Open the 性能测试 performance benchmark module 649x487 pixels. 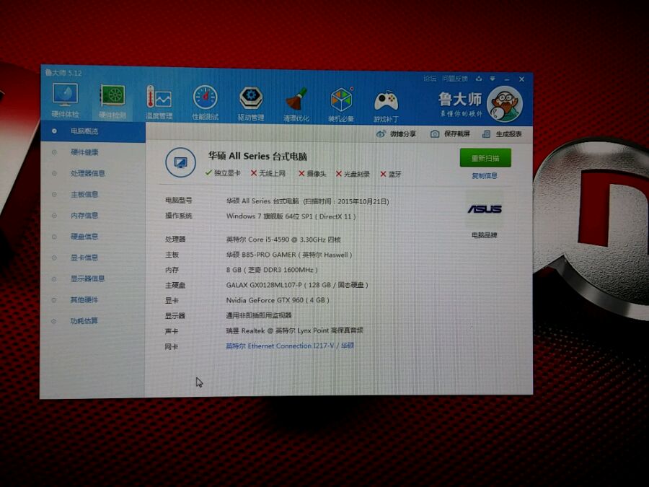coord(206,103)
